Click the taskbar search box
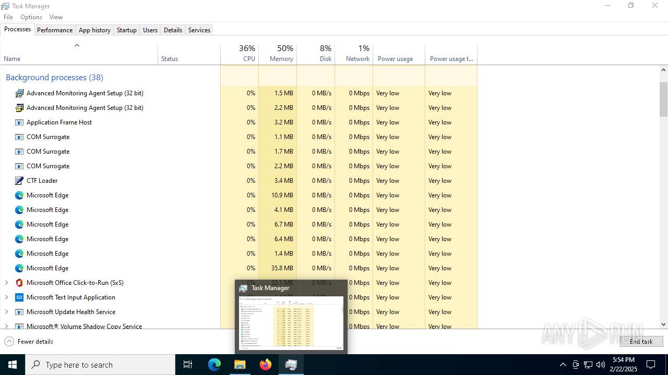The width and height of the screenshot is (668, 375). point(100,365)
